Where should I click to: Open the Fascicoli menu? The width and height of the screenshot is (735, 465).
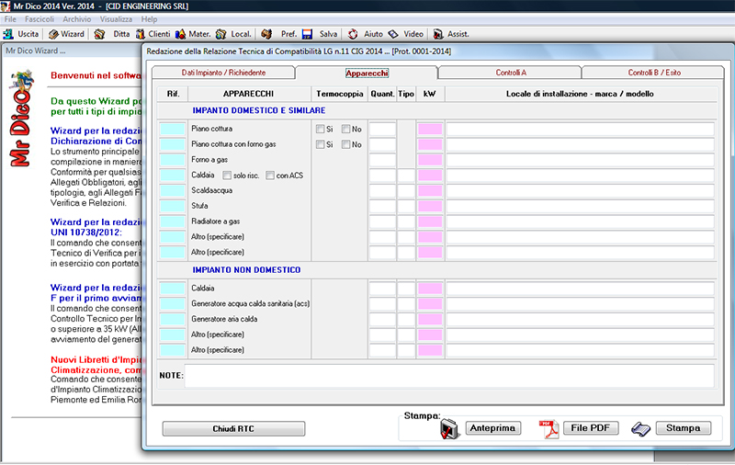coord(40,18)
